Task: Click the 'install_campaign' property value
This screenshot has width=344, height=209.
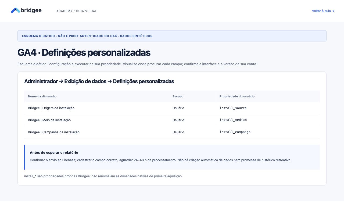Action: point(235,132)
